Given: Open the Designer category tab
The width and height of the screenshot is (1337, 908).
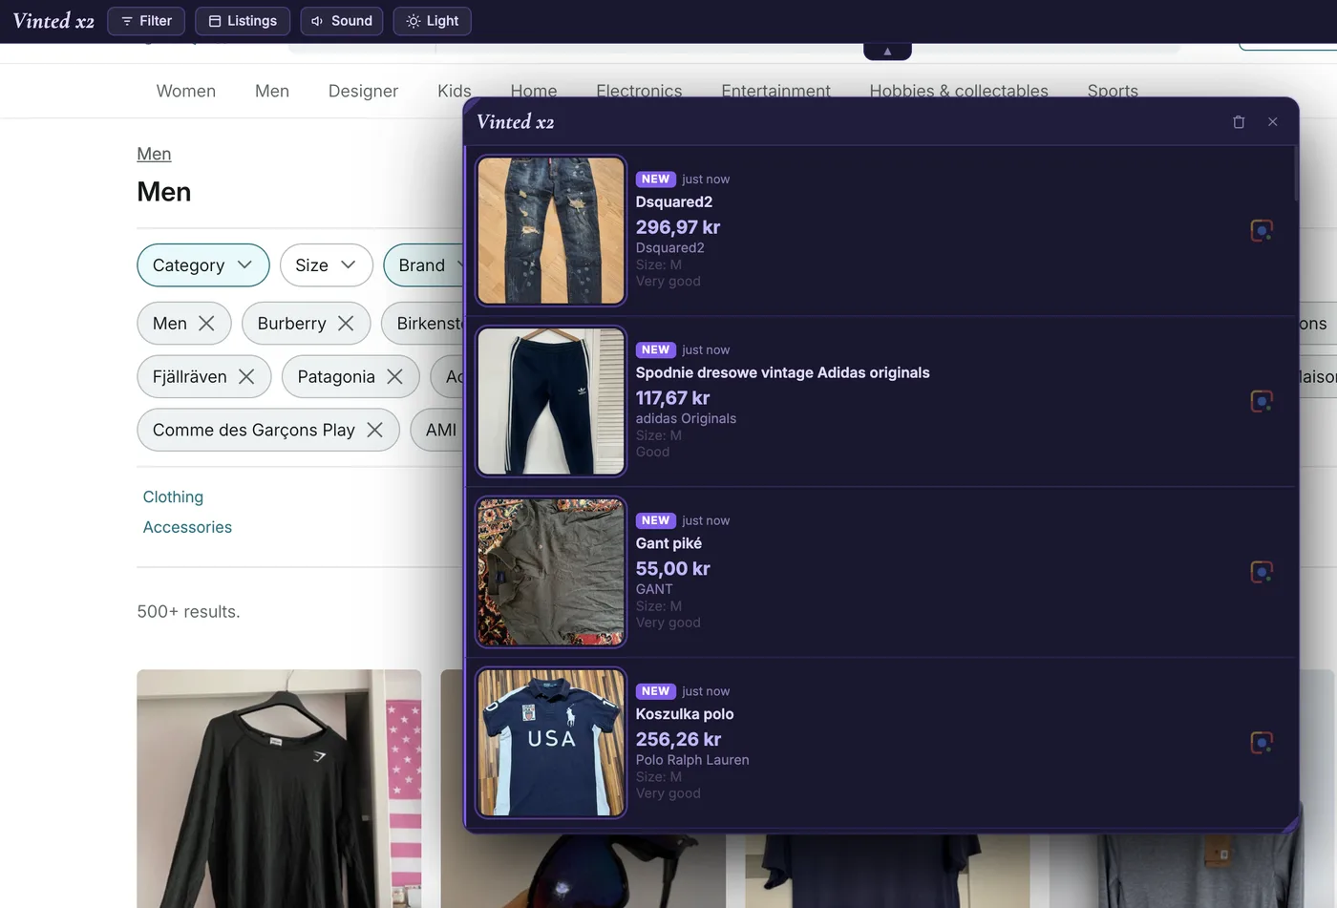Looking at the screenshot, I should click(x=363, y=91).
